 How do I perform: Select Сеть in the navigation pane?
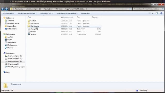pos(8,72)
